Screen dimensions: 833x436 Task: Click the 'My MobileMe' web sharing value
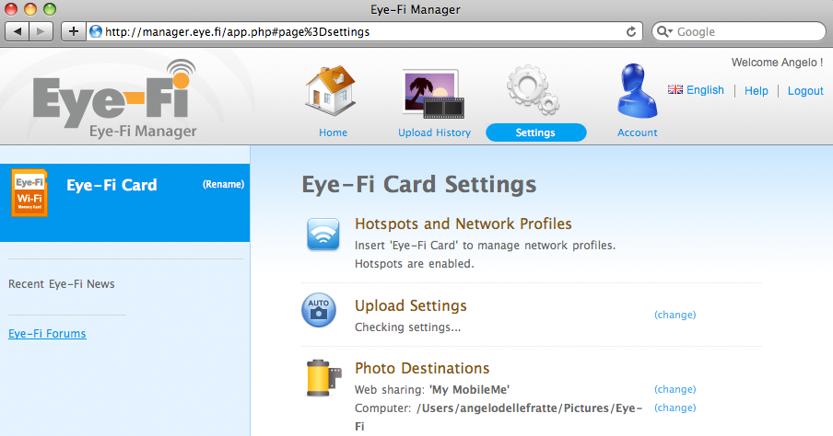(x=470, y=390)
